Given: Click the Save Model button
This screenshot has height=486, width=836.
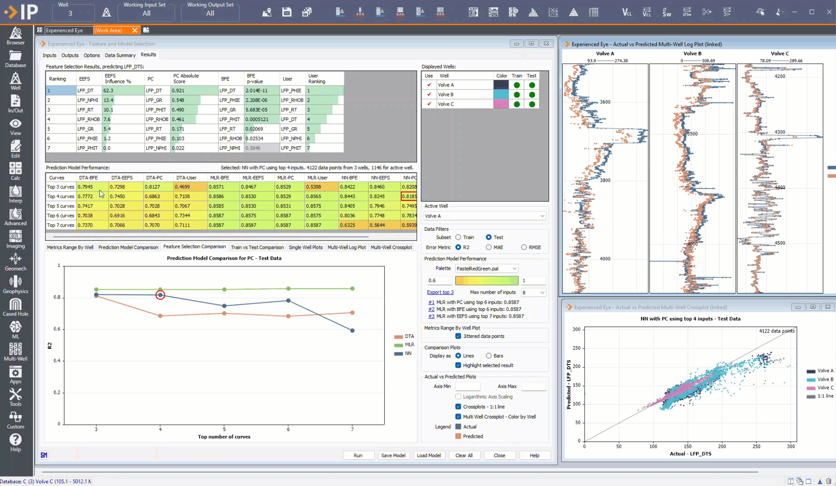Looking at the screenshot, I should point(393,455).
